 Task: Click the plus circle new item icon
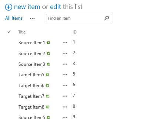point(9,7)
